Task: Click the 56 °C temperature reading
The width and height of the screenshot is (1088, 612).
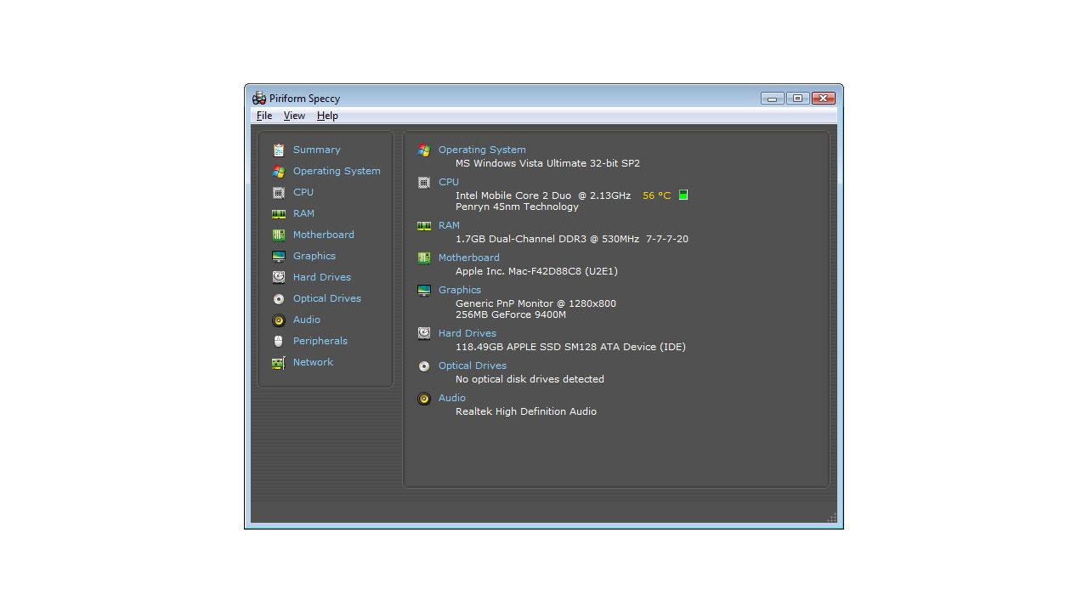Action: tap(656, 195)
